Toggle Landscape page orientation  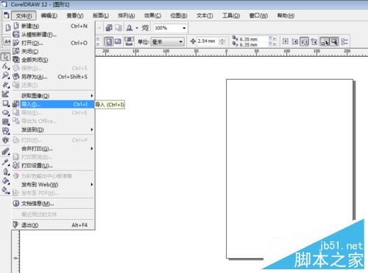[118, 41]
